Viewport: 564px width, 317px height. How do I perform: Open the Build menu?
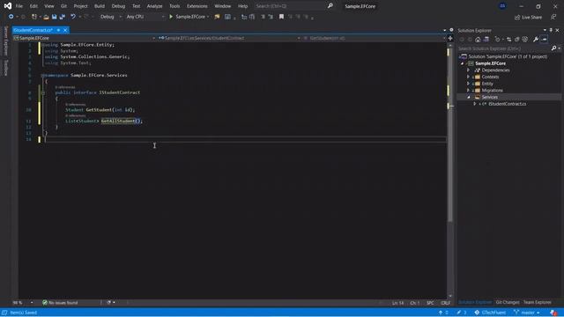tap(100, 6)
